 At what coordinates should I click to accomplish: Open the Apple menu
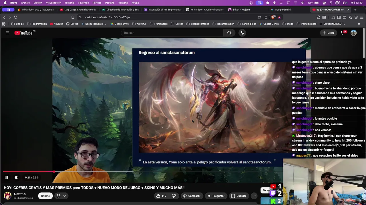coord(5,3)
